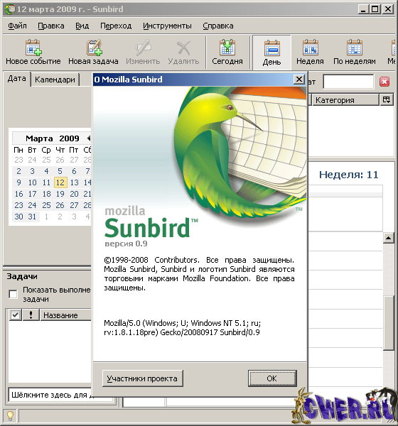Click the previous month arrow in mini calendar
398x426 pixels.
pyautogui.click(x=89, y=138)
